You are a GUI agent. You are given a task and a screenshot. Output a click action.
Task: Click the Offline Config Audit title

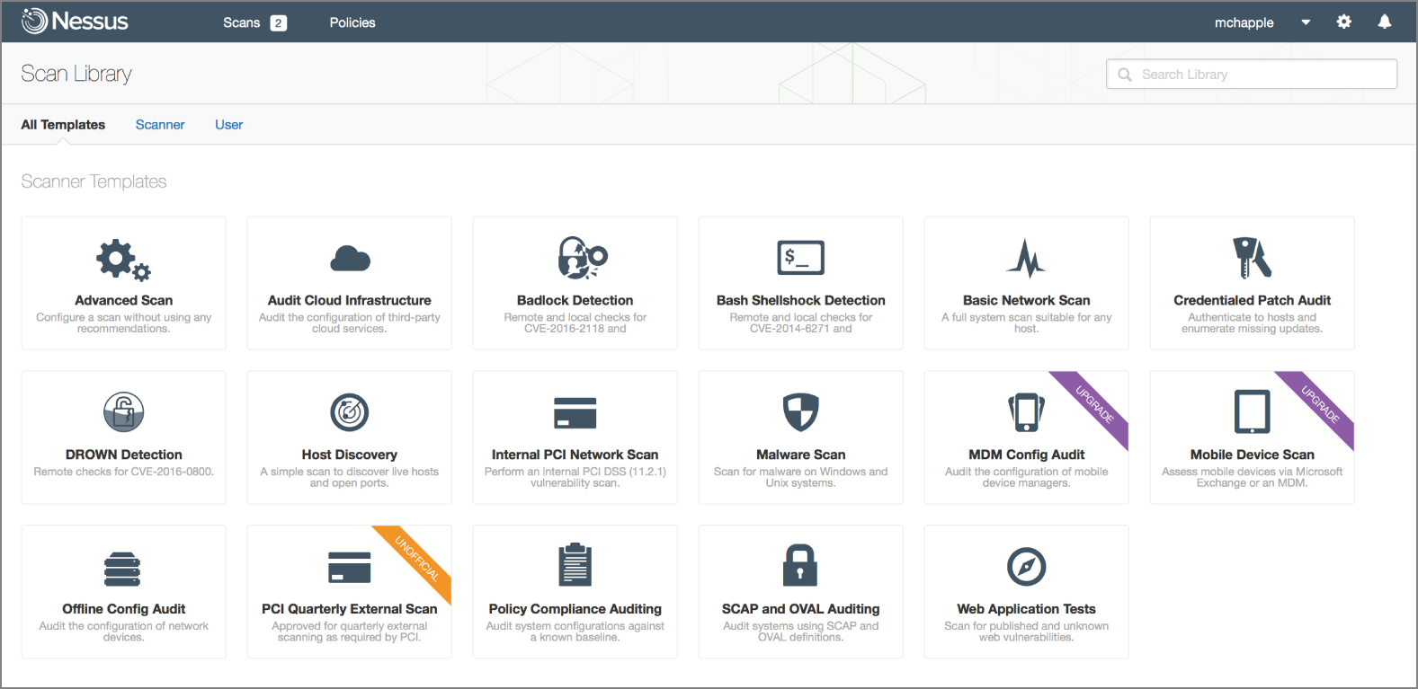[124, 609]
